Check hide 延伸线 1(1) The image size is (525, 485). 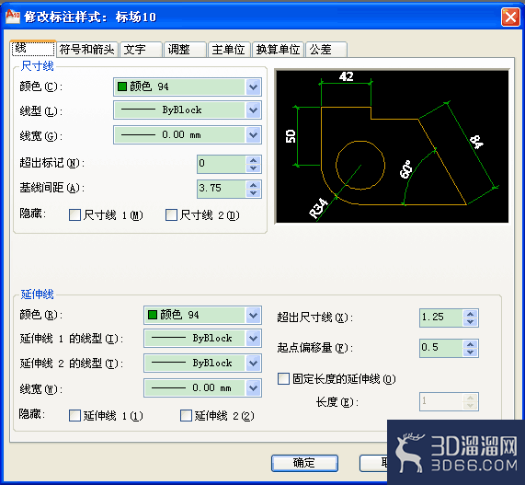(x=74, y=416)
